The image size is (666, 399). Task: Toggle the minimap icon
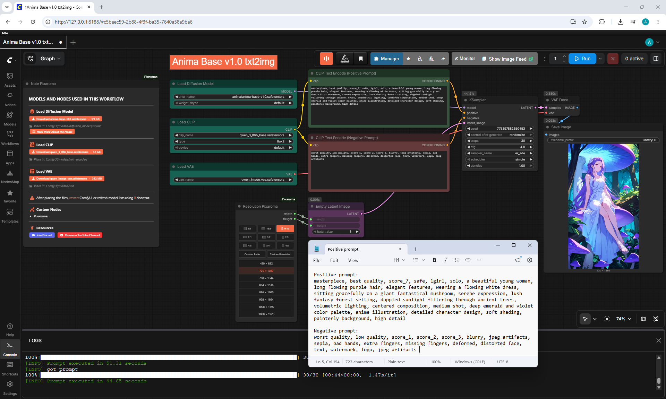643,319
